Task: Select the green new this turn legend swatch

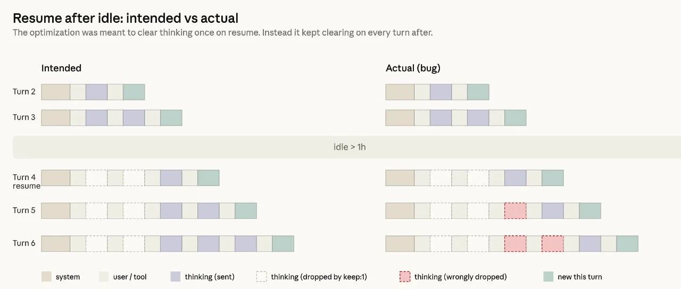Action: coord(548,276)
